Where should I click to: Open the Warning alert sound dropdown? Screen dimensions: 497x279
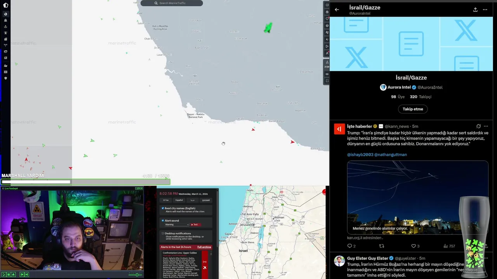pyautogui.click(x=177, y=224)
